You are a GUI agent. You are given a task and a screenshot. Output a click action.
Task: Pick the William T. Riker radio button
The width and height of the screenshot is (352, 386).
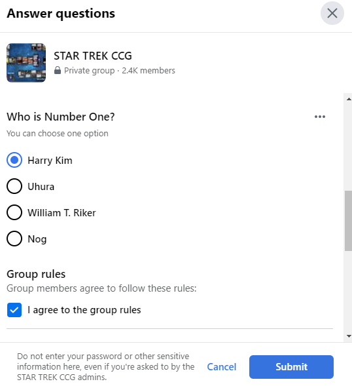tap(14, 212)
